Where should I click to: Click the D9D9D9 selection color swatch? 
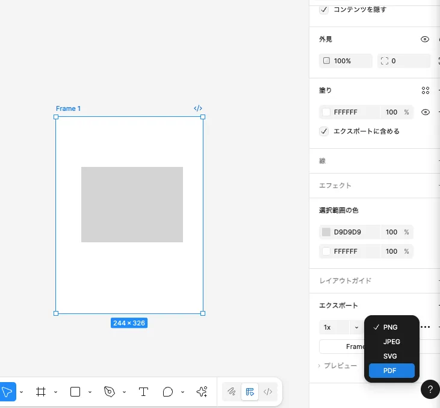[326, 232]
